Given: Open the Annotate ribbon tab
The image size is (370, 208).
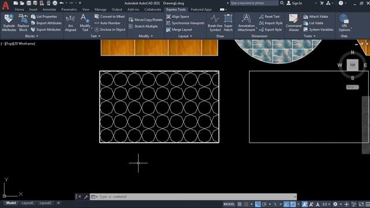Looking at the screenshot, I should coord(49,10).
